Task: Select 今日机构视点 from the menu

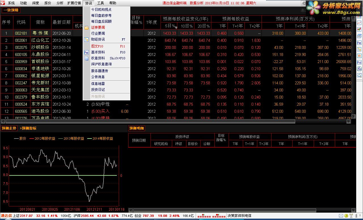Action: point(106,10)
